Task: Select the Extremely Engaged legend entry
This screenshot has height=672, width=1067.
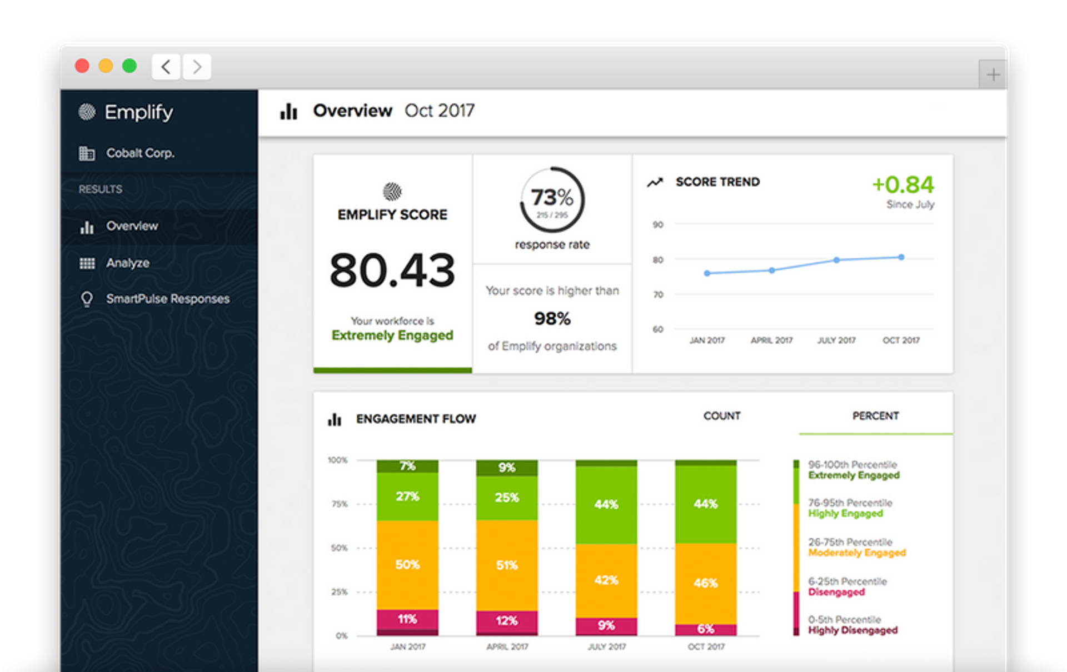Action: pyautogui.click(x=854, y=470)
